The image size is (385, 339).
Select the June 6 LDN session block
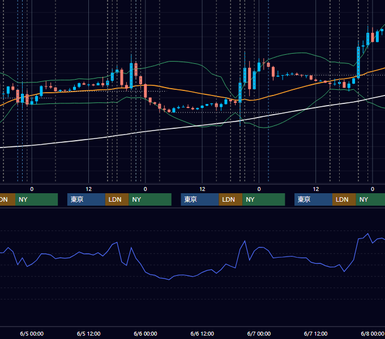(x=230, y=199)
